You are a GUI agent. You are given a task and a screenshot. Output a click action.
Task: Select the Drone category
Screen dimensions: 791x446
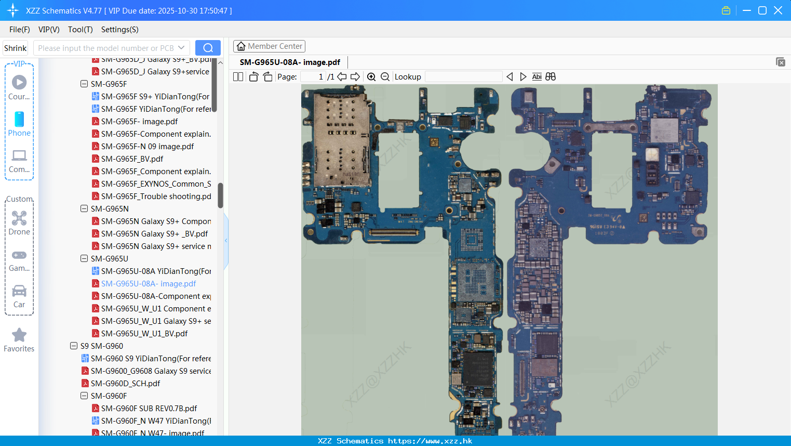[19, 223]
